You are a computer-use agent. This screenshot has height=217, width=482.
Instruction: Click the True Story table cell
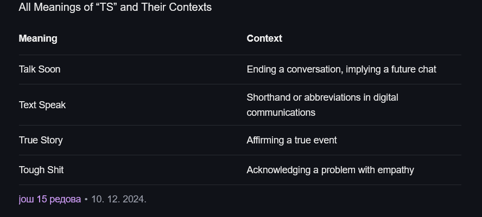tap(41, 140)
